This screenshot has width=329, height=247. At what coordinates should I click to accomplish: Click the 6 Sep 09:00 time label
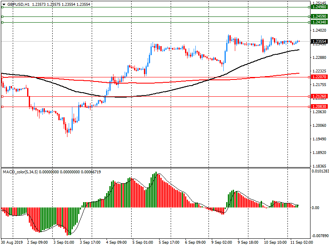click(195, 242)
